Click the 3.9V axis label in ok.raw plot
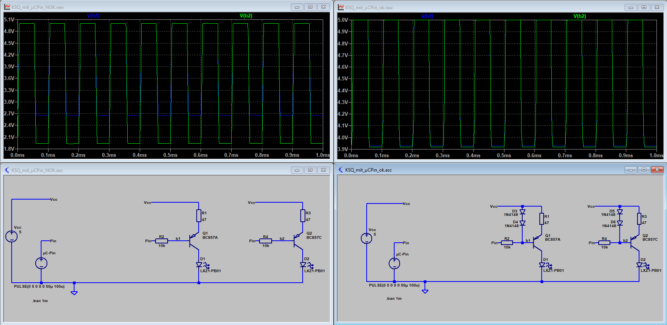Screen dimensions: 667x325 pyautogui.click(x=343, y=149)
